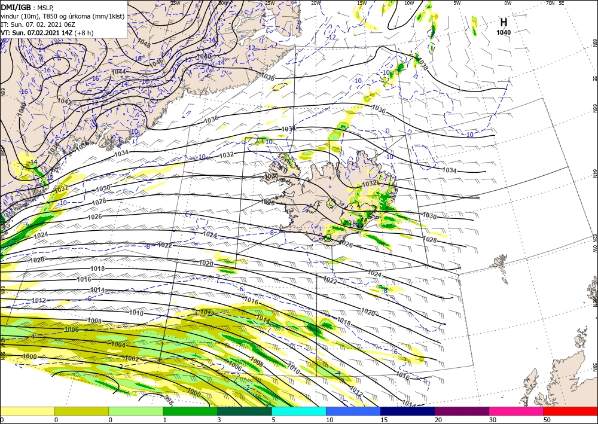Select the dark green legend color segment

pyautogui.click(x=245, y=411)
